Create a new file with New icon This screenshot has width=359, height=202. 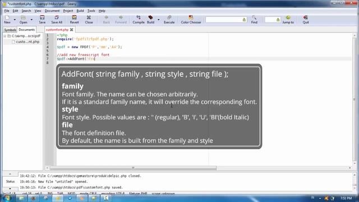click(x=7, y=20)
